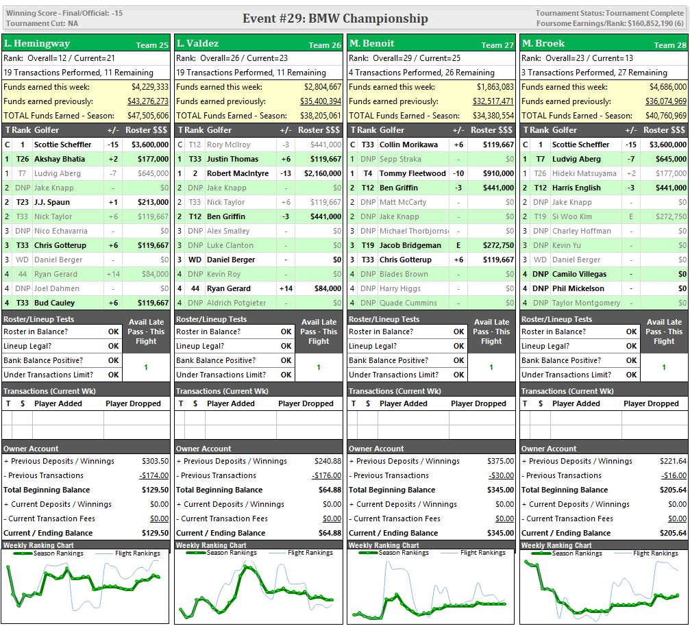Select the M. Broek Team 28 header
Image resolution: width=690 pixels, height=637 pixels.
[x=604, y=44]
